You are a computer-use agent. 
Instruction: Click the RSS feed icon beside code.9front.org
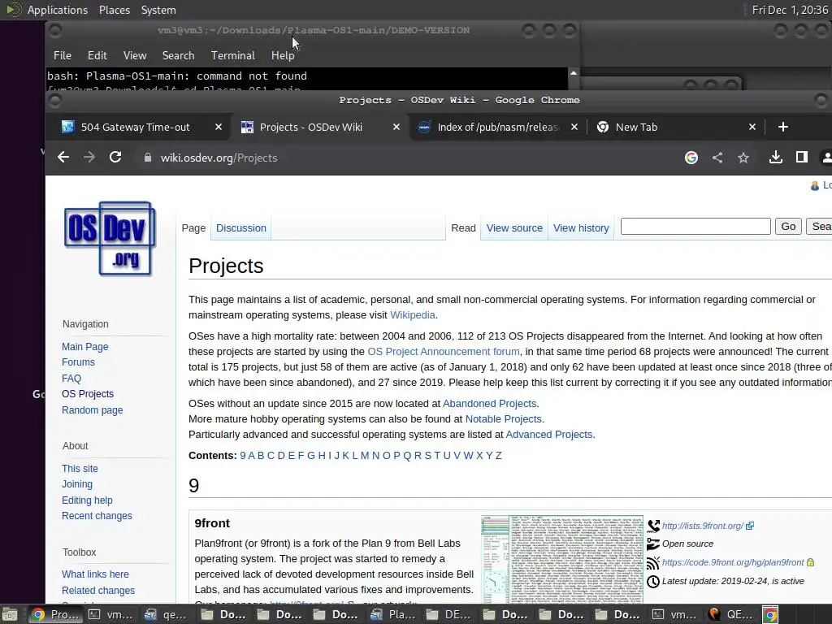click(x=653, y=562)
